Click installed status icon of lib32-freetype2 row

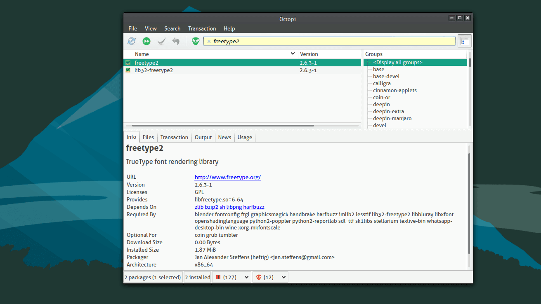pyautogui.click(x=128, y=70)
